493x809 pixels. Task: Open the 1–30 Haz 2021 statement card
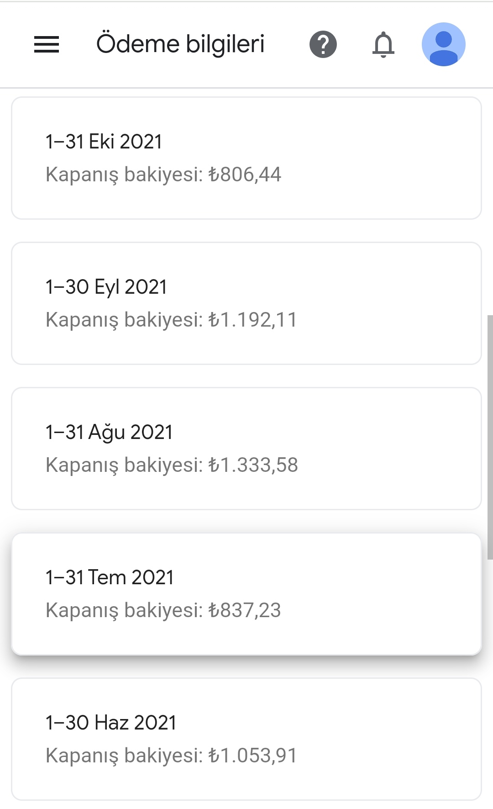click(246, 739)
